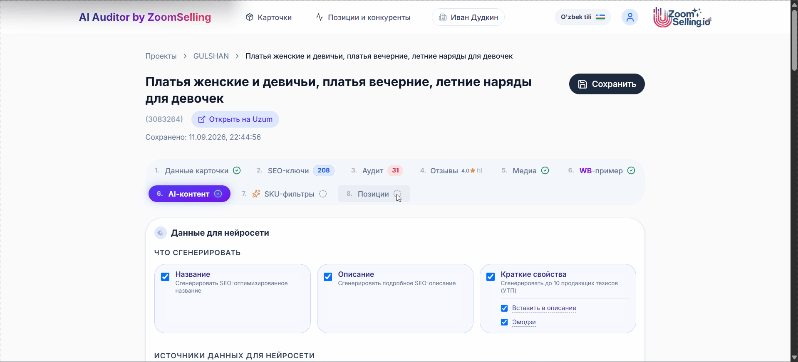Click the floppy disk icon in Сохранить

[583, 84]
